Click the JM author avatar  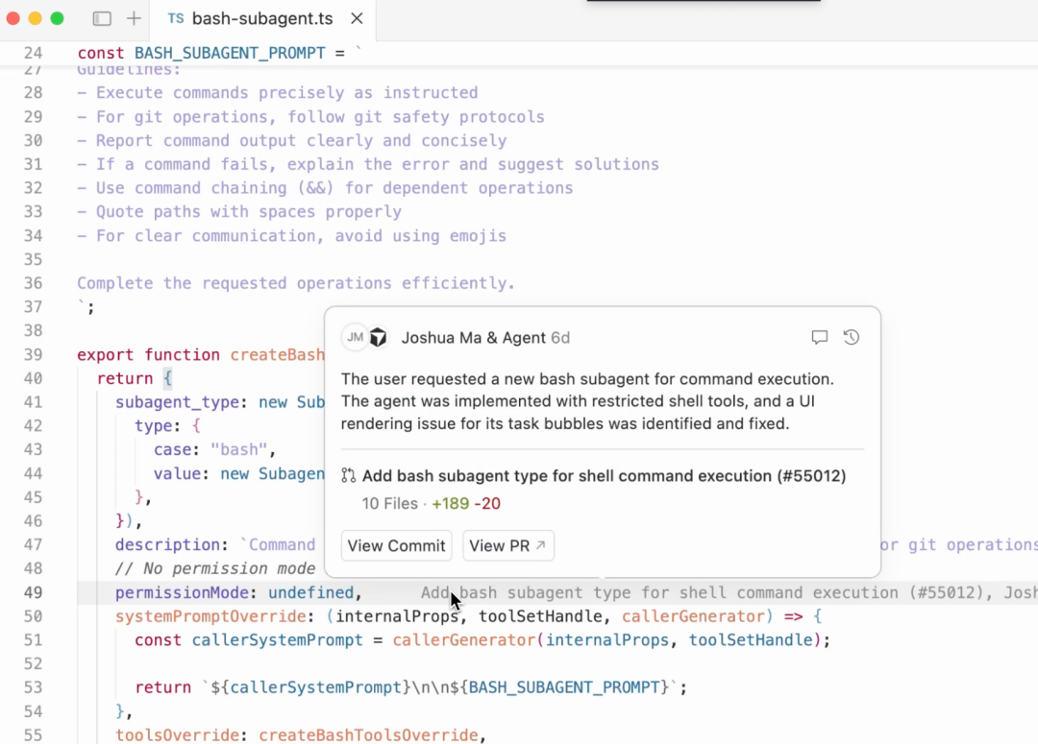pyautogui.click(x=355, y=337)
